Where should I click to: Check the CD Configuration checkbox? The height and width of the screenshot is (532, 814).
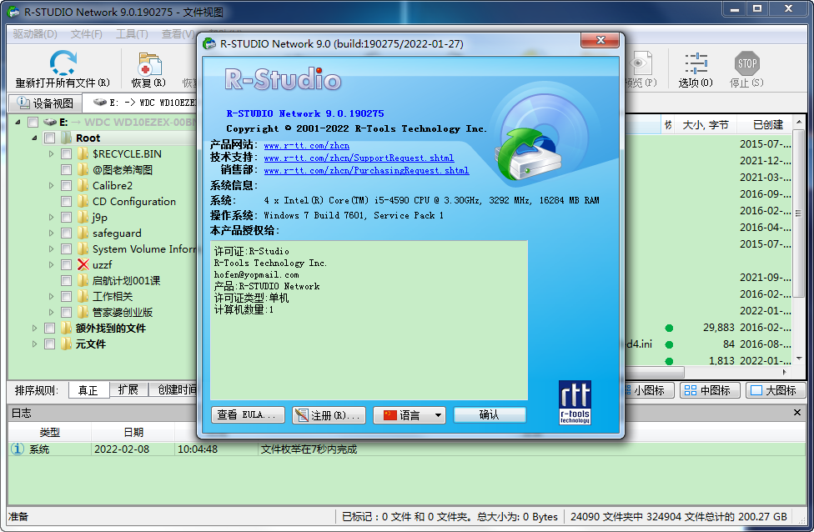click(66, 202)
